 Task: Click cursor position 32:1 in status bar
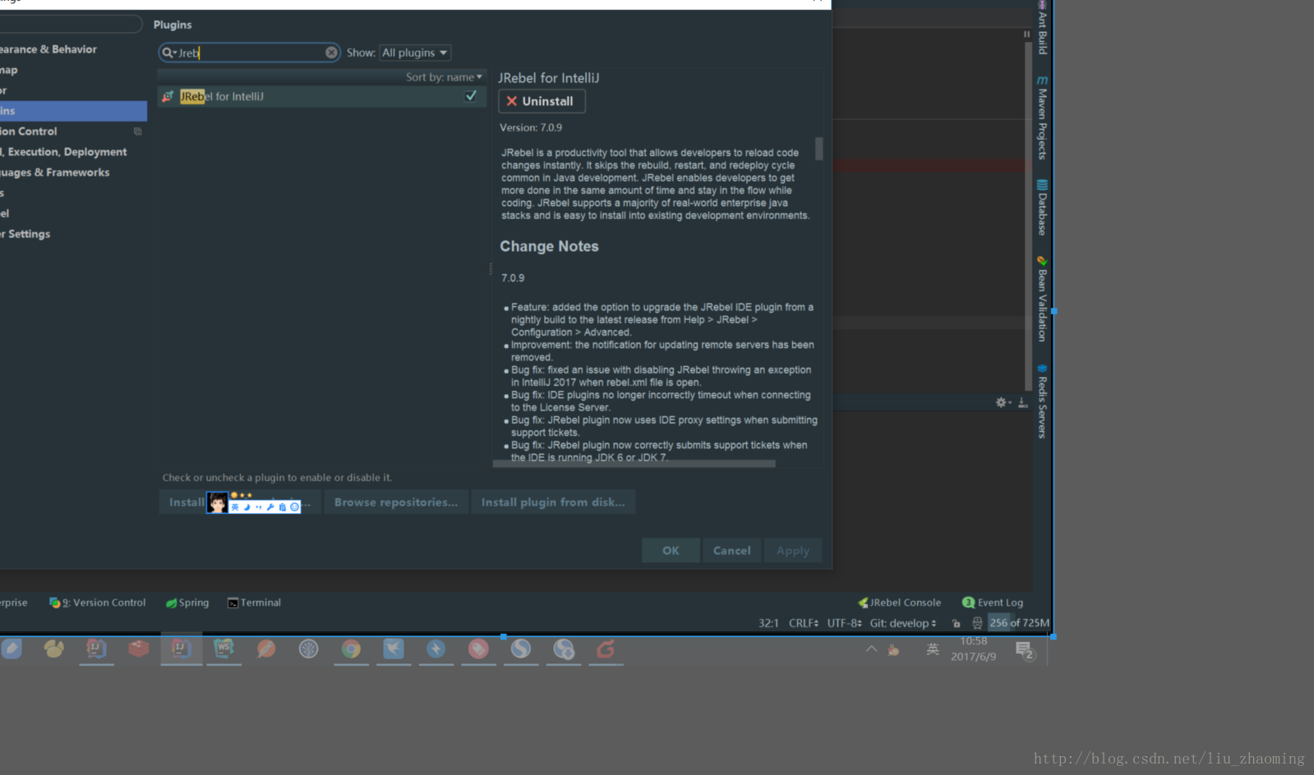[x=768, y=623]
